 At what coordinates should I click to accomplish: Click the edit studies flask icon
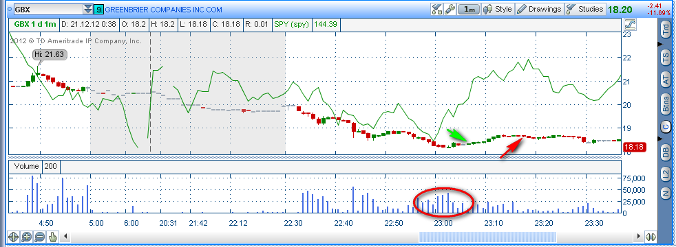click(437, 9)
